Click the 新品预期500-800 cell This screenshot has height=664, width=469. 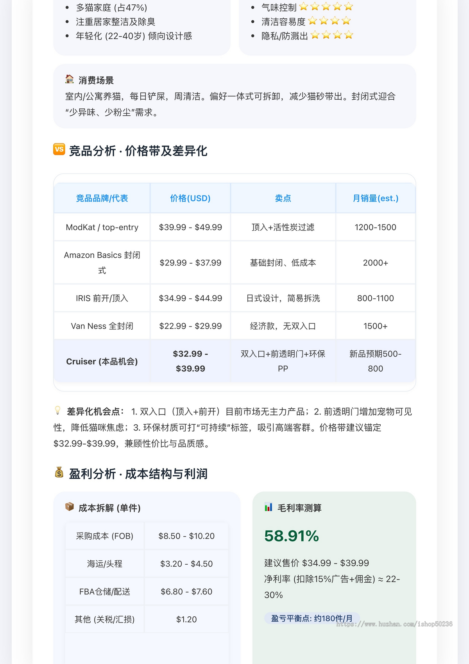point(376,361)
